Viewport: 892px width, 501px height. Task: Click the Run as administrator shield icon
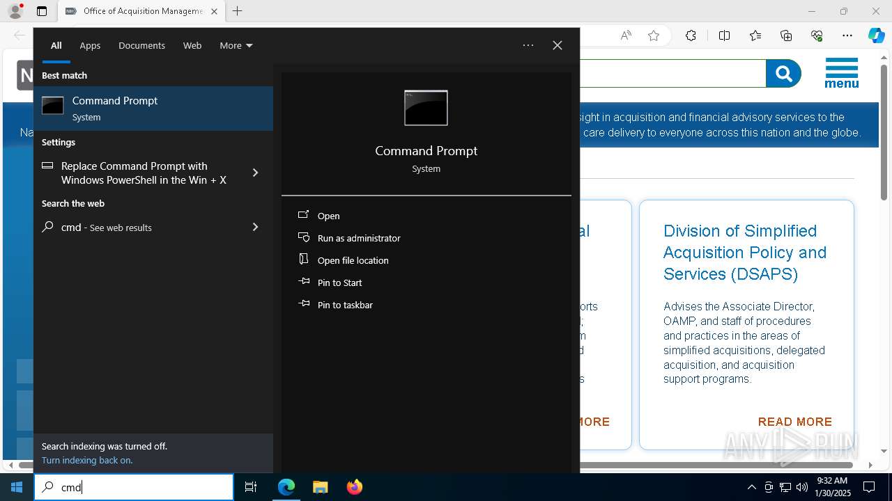coord(303,237)
